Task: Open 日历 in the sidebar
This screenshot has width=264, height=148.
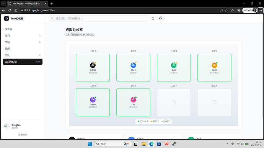Action: 23,49
